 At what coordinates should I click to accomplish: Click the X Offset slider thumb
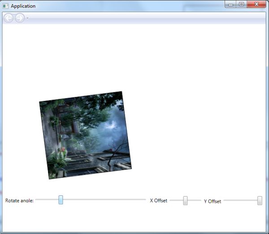[x=185, y=201]
